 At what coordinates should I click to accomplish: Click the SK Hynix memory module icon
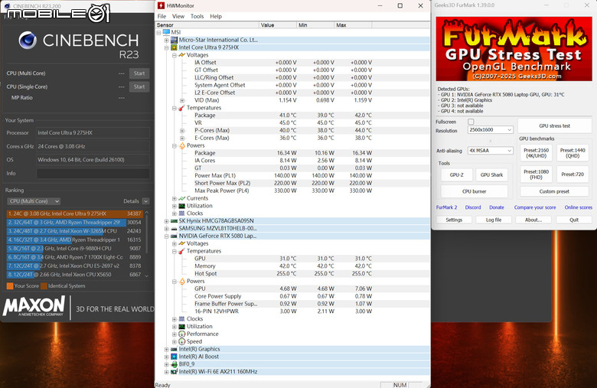174,221
